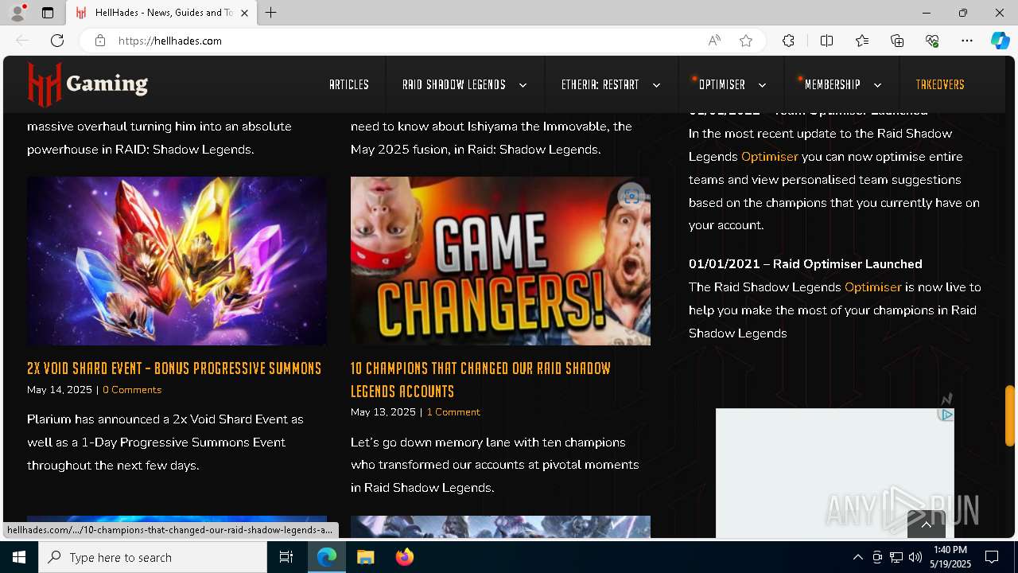The width and height of the screenshot is (1018, 573).
Task: Follow Optimiser link in Raid Optimiser Launched paragraph
Action: pos(872,287)
